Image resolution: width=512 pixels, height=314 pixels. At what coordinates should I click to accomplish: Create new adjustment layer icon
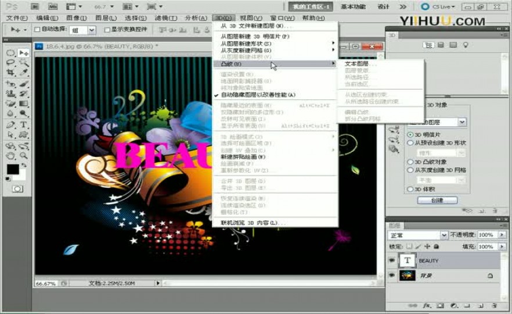coord(454,305)
